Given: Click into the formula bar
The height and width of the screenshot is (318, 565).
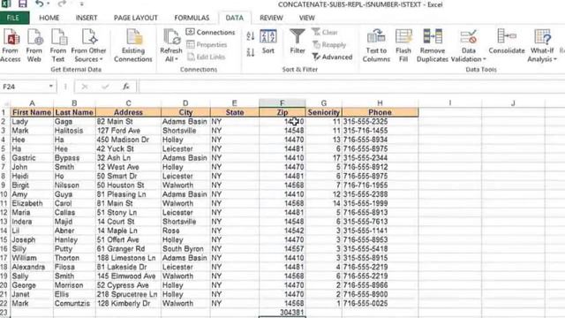Looking at the screenshot, I should click(x=351, y=87).
